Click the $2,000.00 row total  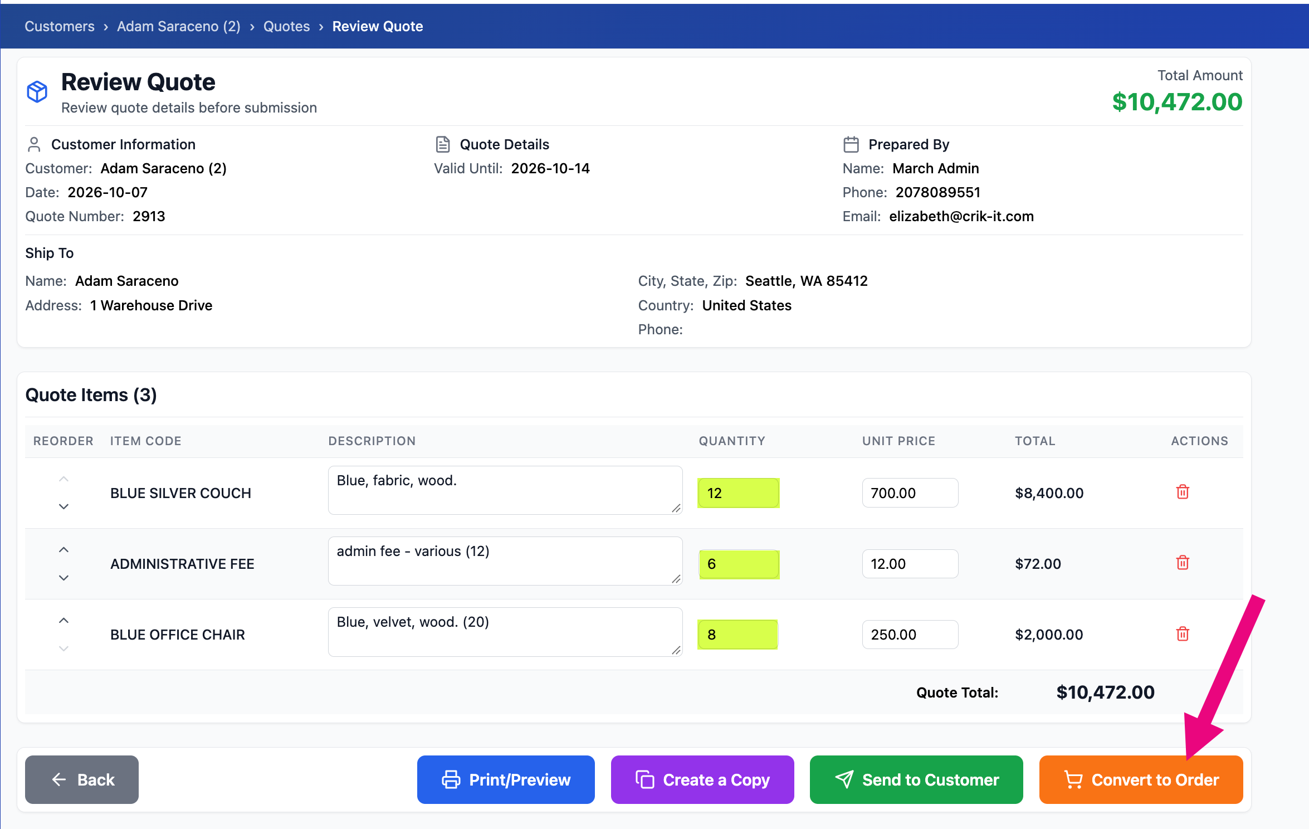click(1049, 635)
